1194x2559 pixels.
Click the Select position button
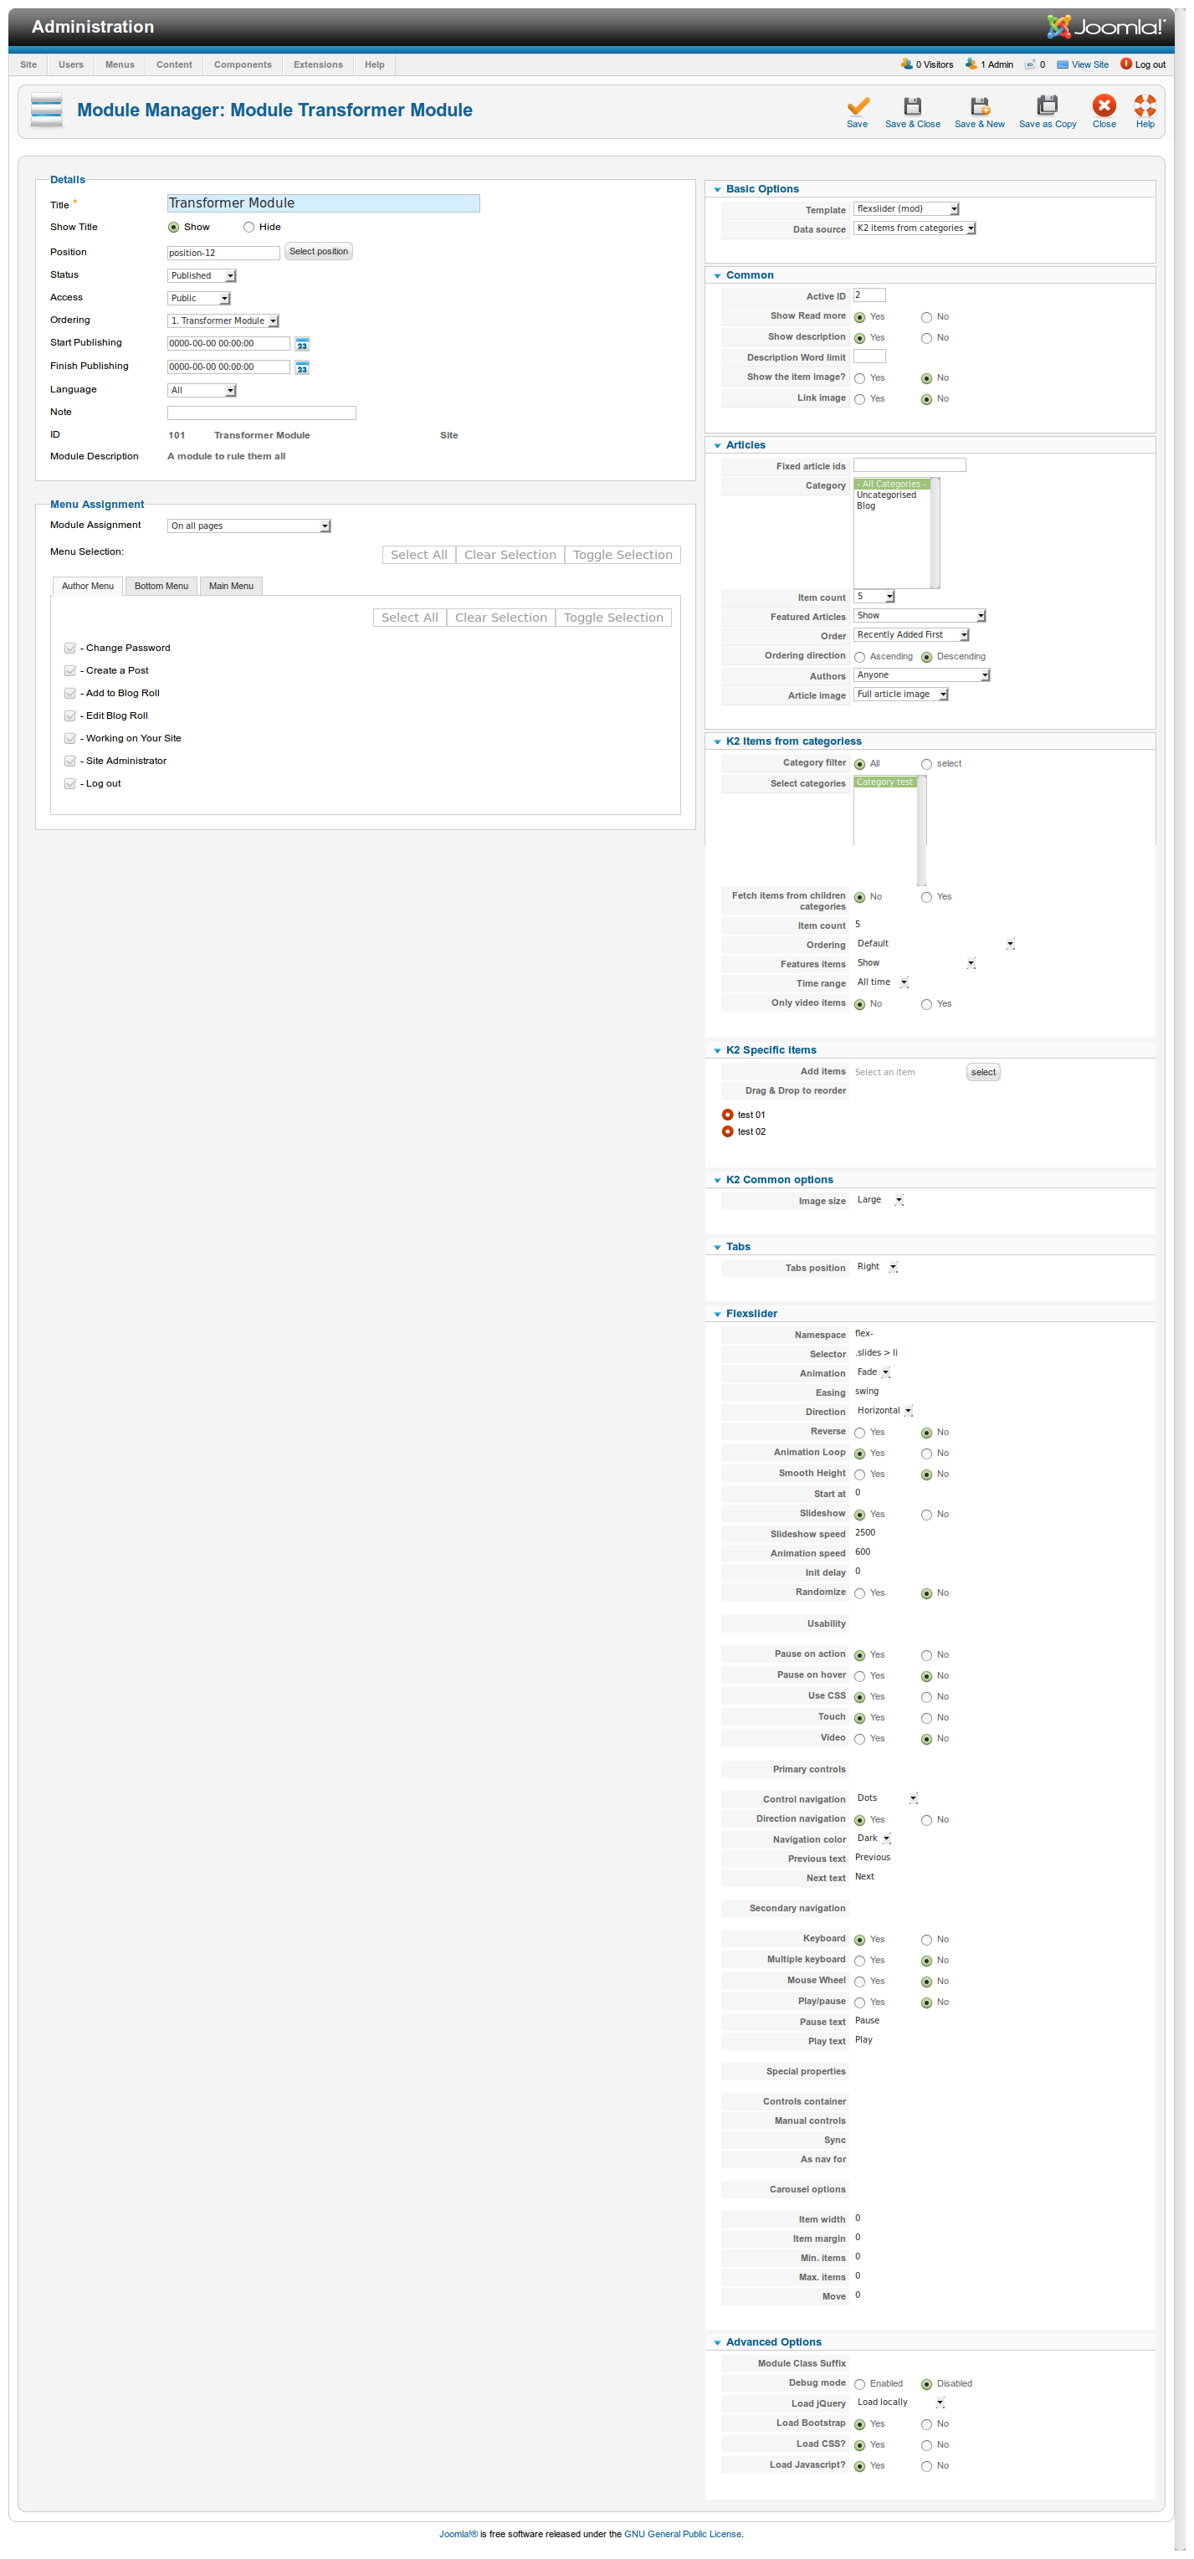(x=318, y=251)
